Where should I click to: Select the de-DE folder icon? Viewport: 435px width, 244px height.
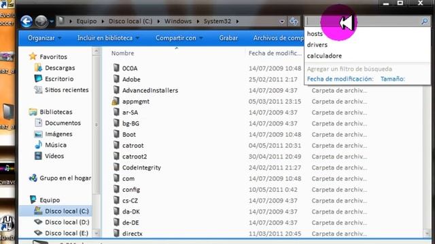[116, 222]
